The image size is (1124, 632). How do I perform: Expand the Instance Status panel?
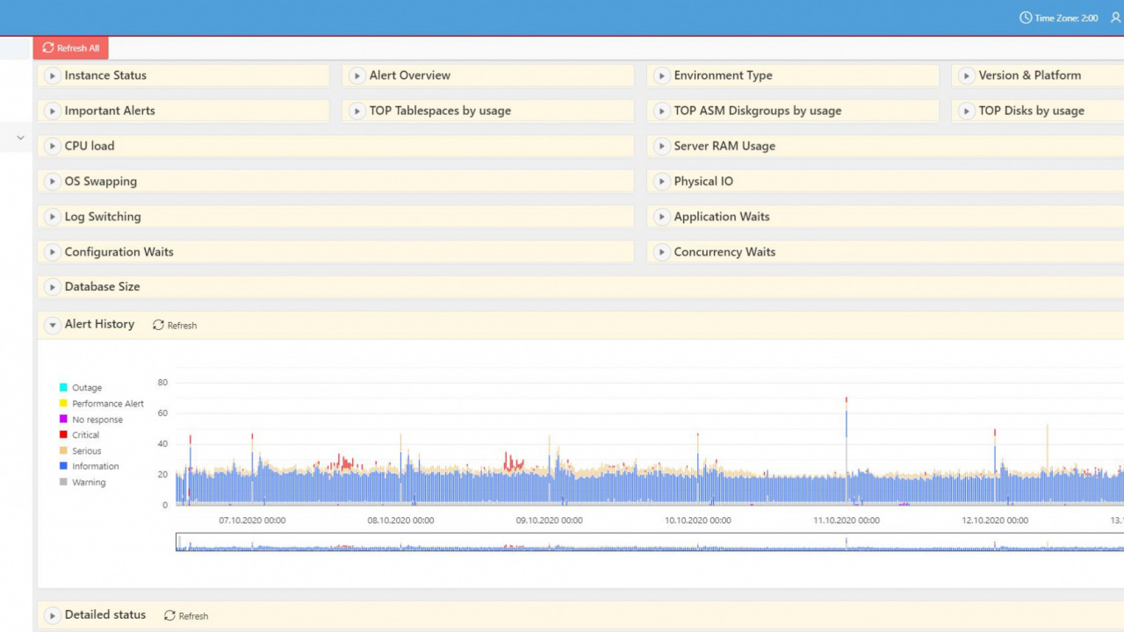53,75
